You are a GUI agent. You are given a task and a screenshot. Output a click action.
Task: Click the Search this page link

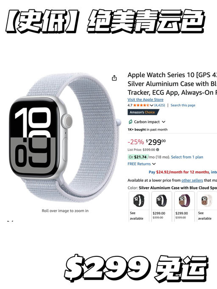(x=183, y=105)
